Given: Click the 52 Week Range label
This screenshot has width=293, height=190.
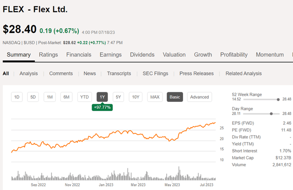Looking at the screenshot, I should (x=247, y=95).
